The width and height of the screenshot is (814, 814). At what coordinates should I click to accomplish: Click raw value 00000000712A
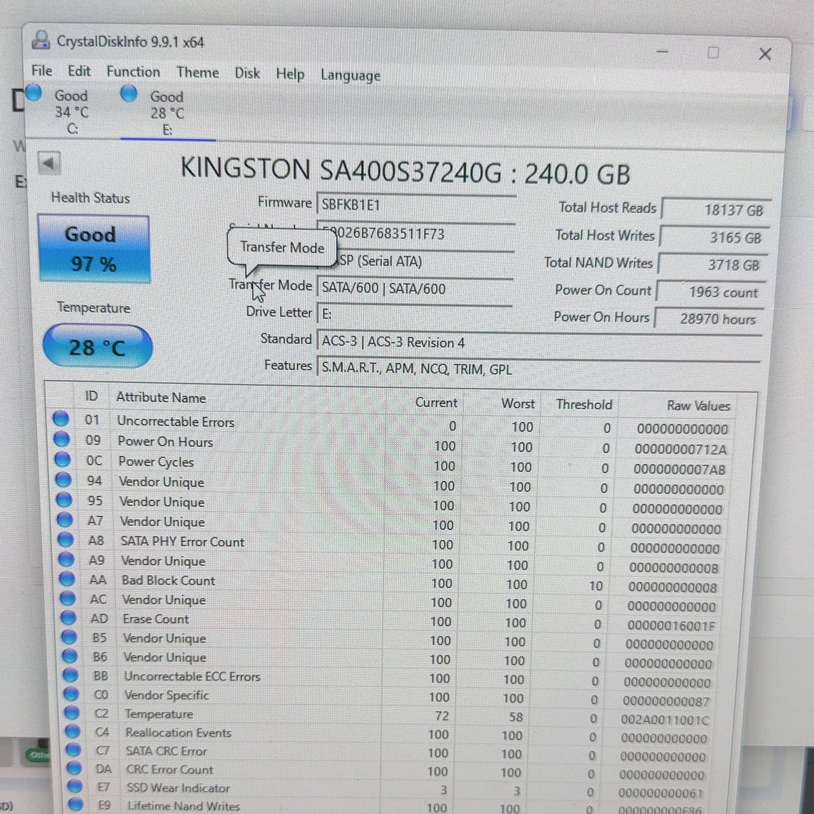coord(680,449)
